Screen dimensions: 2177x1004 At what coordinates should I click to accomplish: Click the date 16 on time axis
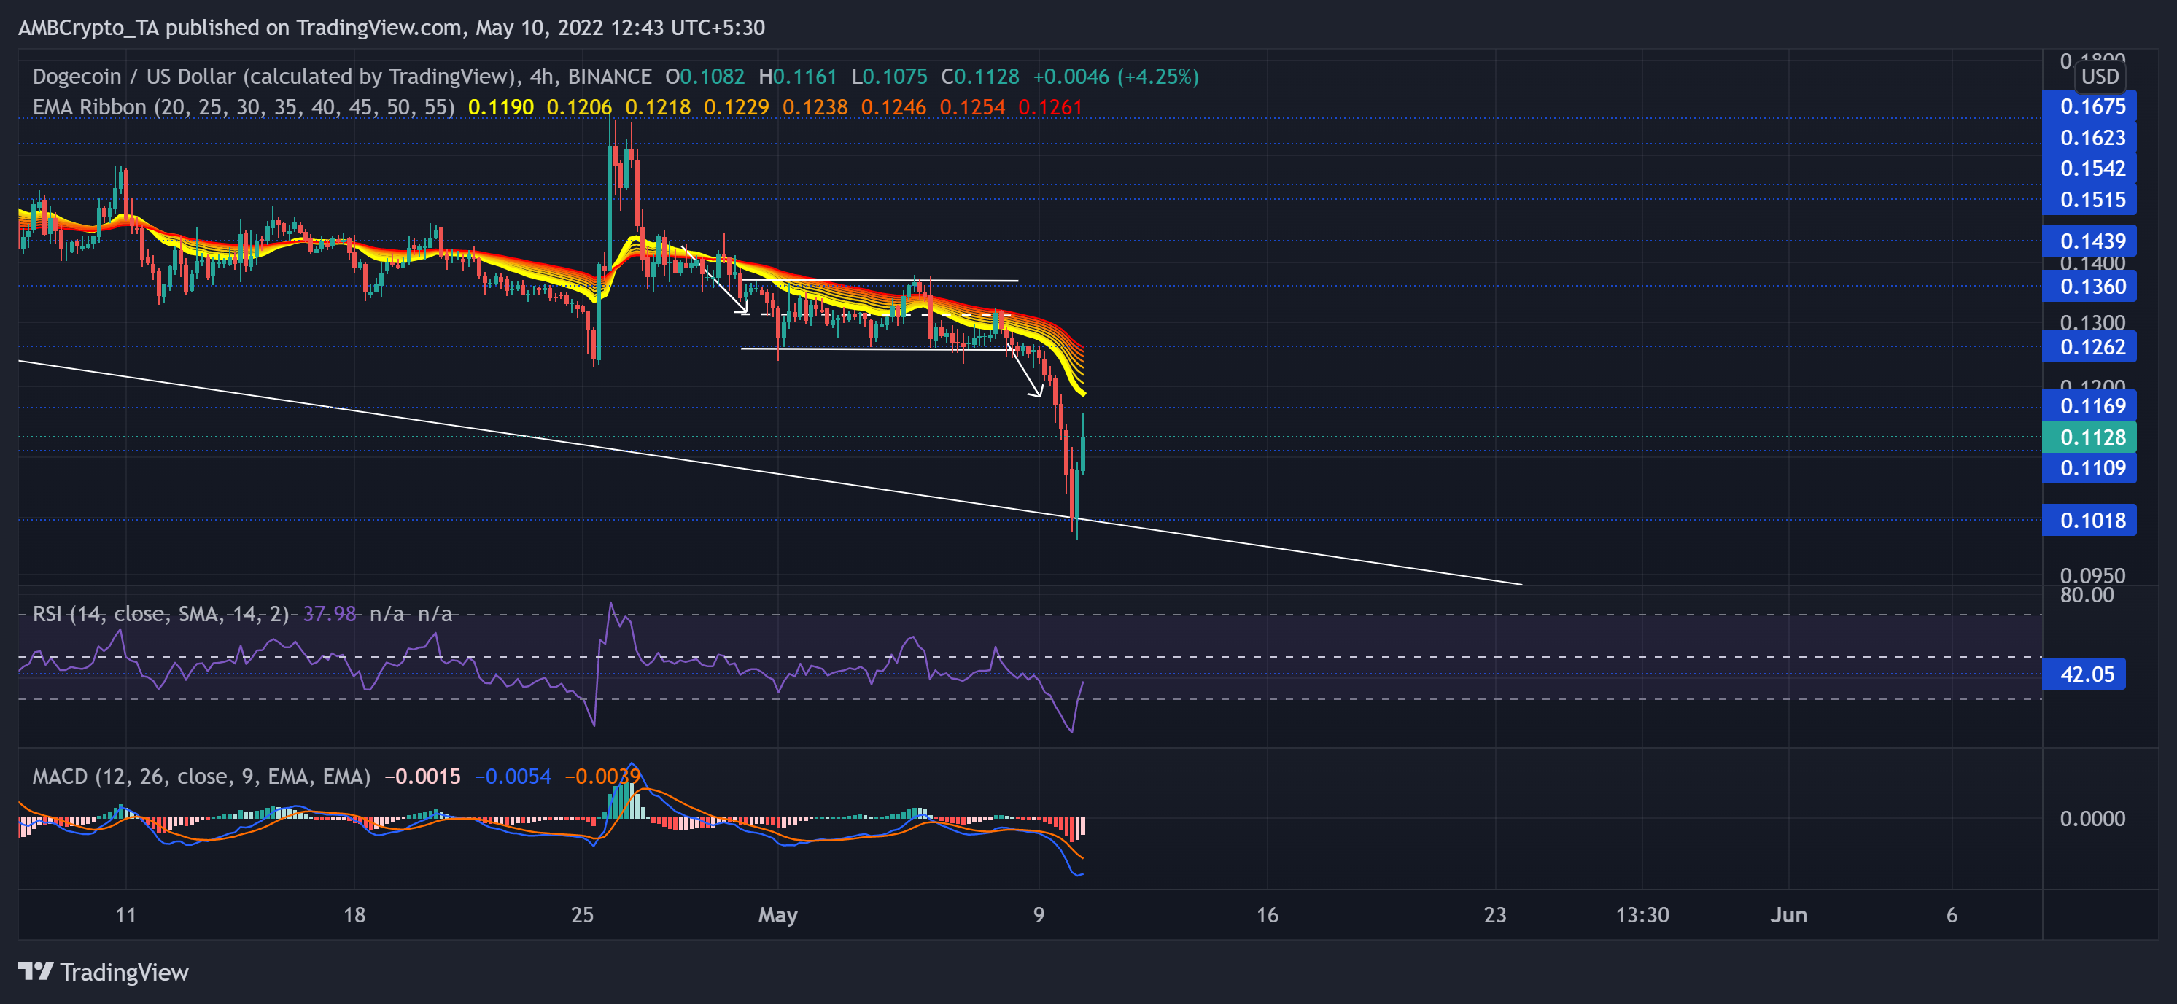pyautogui.click(x=1267, y=914)
